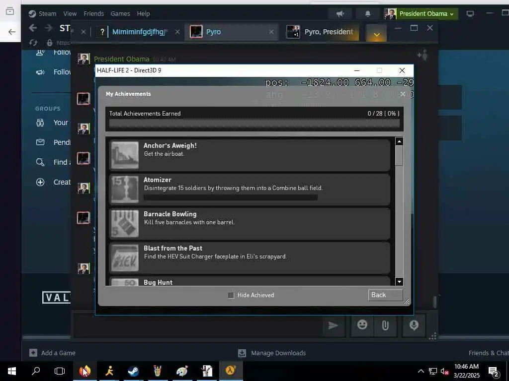Open Manage Downloads

272,353
